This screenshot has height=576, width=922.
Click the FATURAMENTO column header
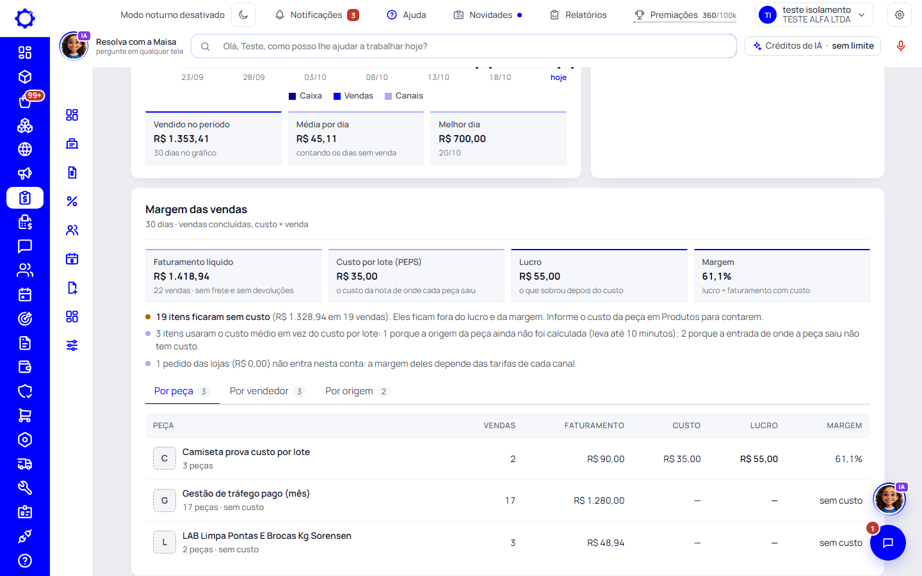[594, 426]
